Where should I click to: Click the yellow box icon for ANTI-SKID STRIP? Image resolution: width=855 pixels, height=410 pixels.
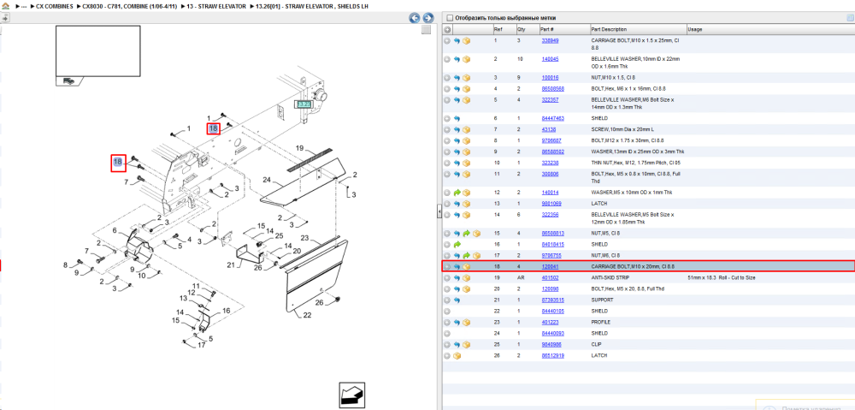pyautogui.click(x=467, y=278)
